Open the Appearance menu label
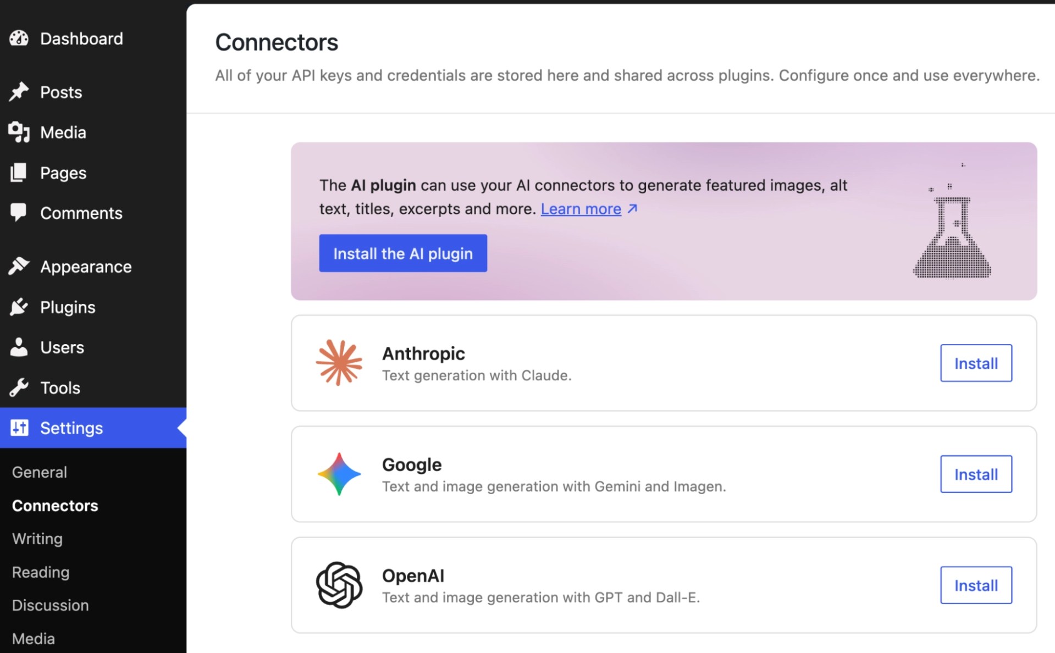The height and width of the screenshot is (653, 1055). pyautogui.click(x=86, y=267)
